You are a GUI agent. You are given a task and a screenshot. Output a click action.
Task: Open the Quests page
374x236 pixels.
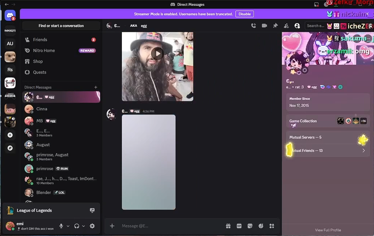click(61, 72)
